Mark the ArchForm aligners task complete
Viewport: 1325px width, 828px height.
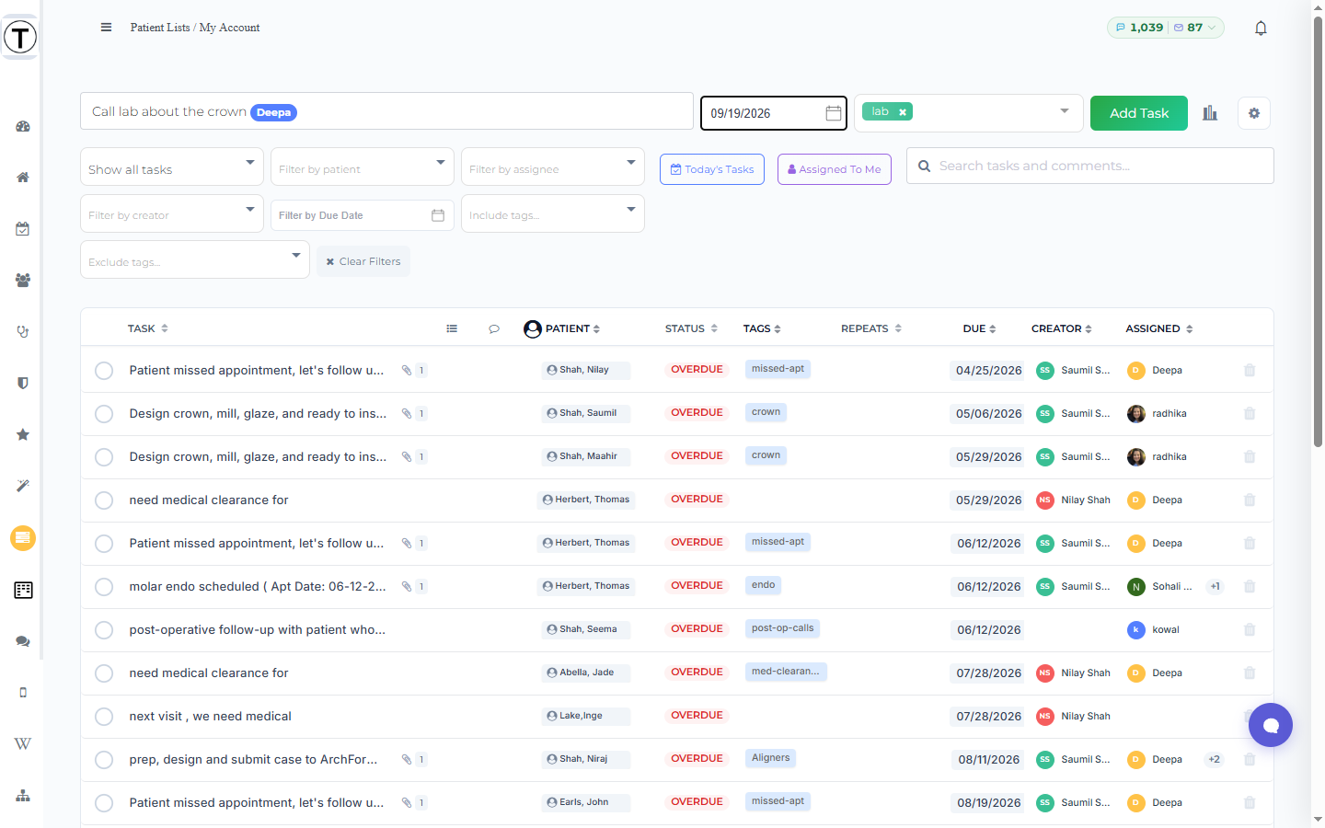(104, 760)
